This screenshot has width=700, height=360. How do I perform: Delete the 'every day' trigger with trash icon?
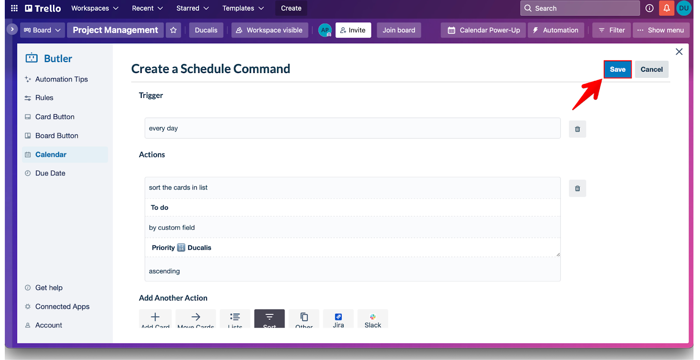[x=577, y=129]
